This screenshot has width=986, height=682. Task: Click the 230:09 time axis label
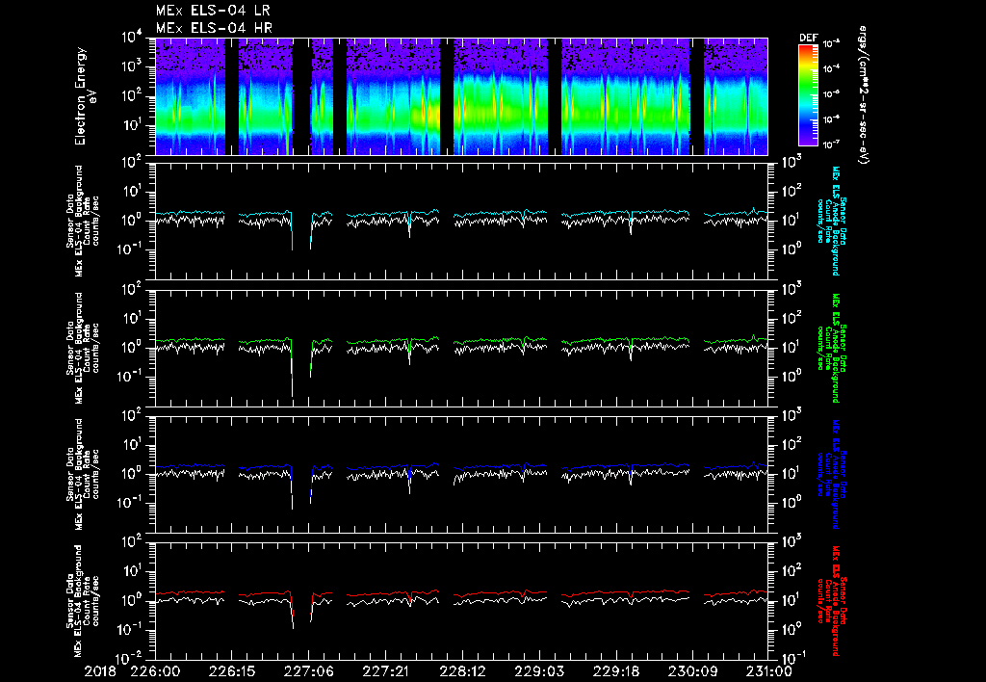point(692,671)
